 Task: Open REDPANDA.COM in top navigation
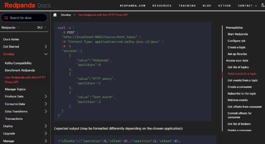(x=132, y=6)
